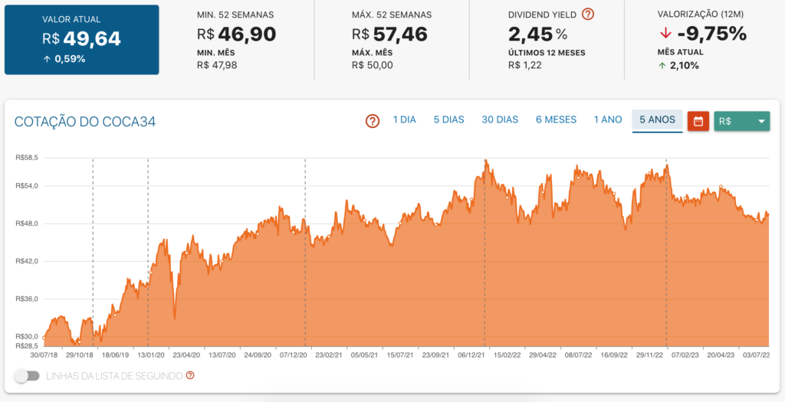The width and height of the screenshot is (785, 402).
Task: Click the R$36,0 y-axis label
Action: point(28,299)
